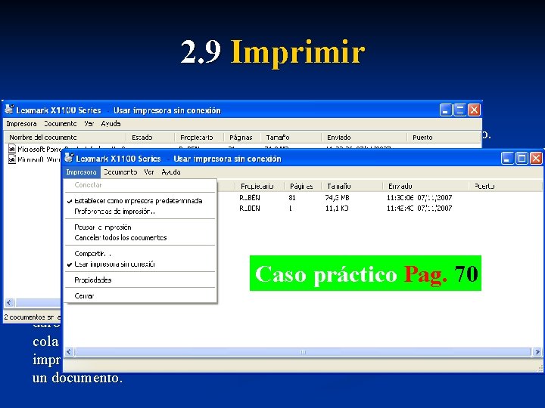Close the front Lexmark window
545x408 pixels.
(537, 159)
